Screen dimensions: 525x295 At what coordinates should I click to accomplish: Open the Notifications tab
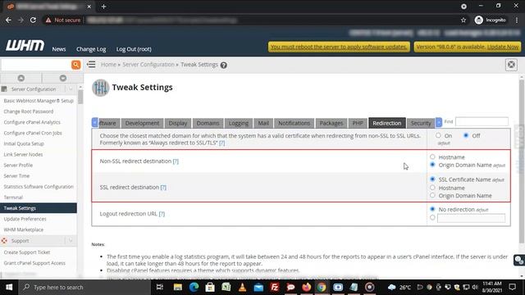tap(294, 123)
